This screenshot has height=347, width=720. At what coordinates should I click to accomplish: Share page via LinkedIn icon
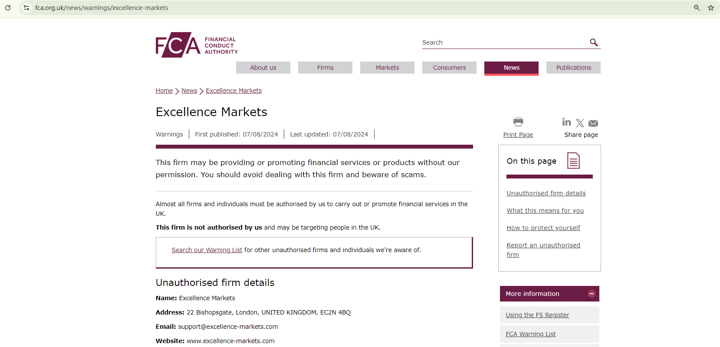click(566, 122)
